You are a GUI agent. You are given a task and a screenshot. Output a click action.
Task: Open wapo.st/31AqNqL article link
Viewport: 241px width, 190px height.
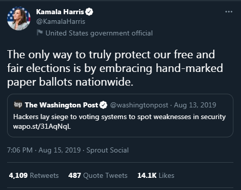click(x=42, y=126)
